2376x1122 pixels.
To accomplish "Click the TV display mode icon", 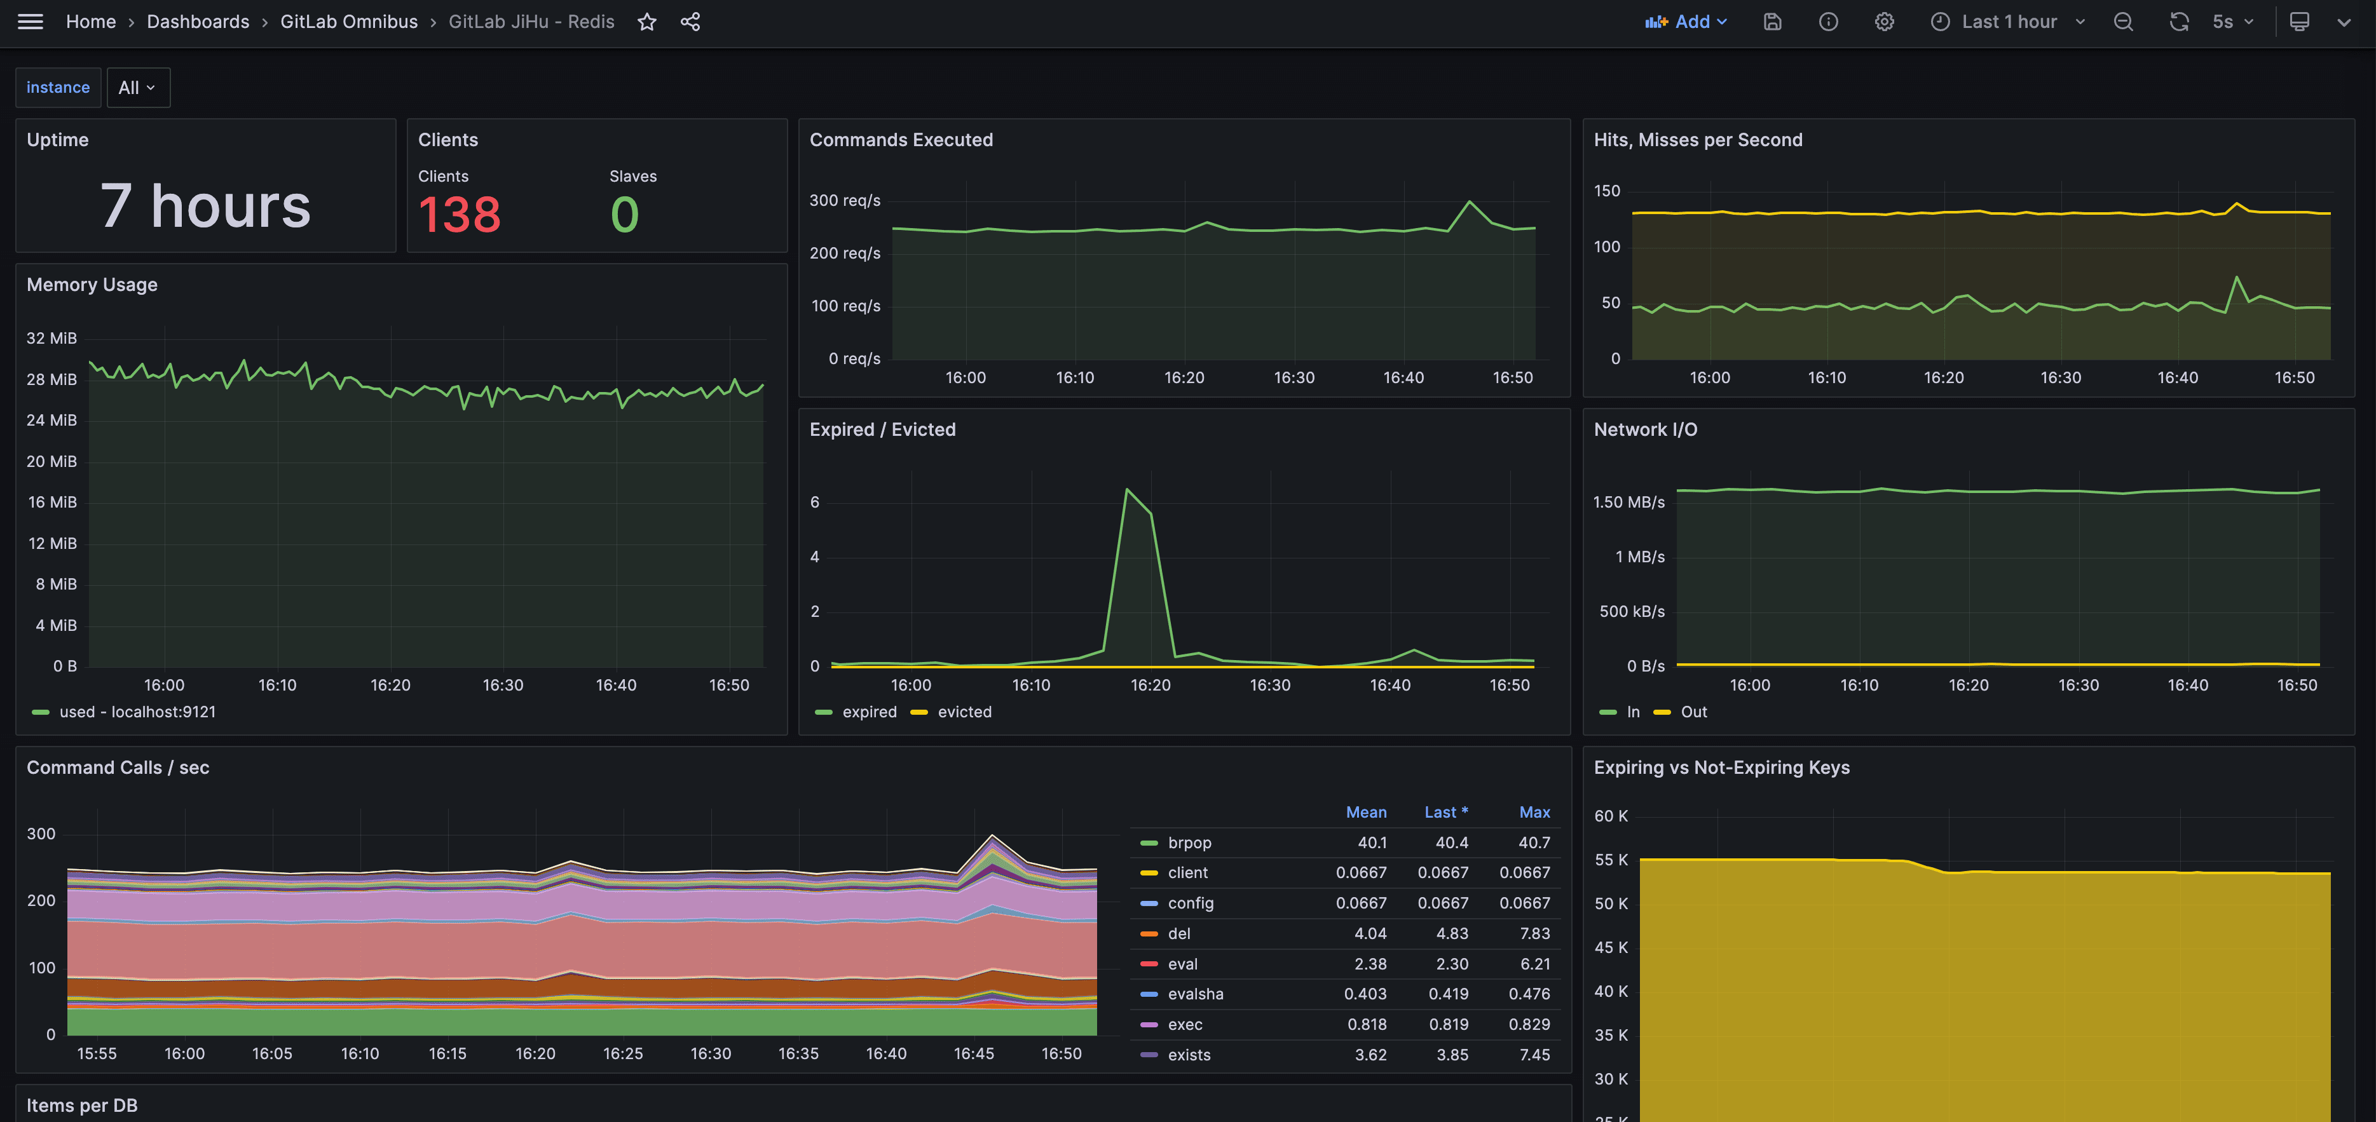I will [x=2300, y=21].
